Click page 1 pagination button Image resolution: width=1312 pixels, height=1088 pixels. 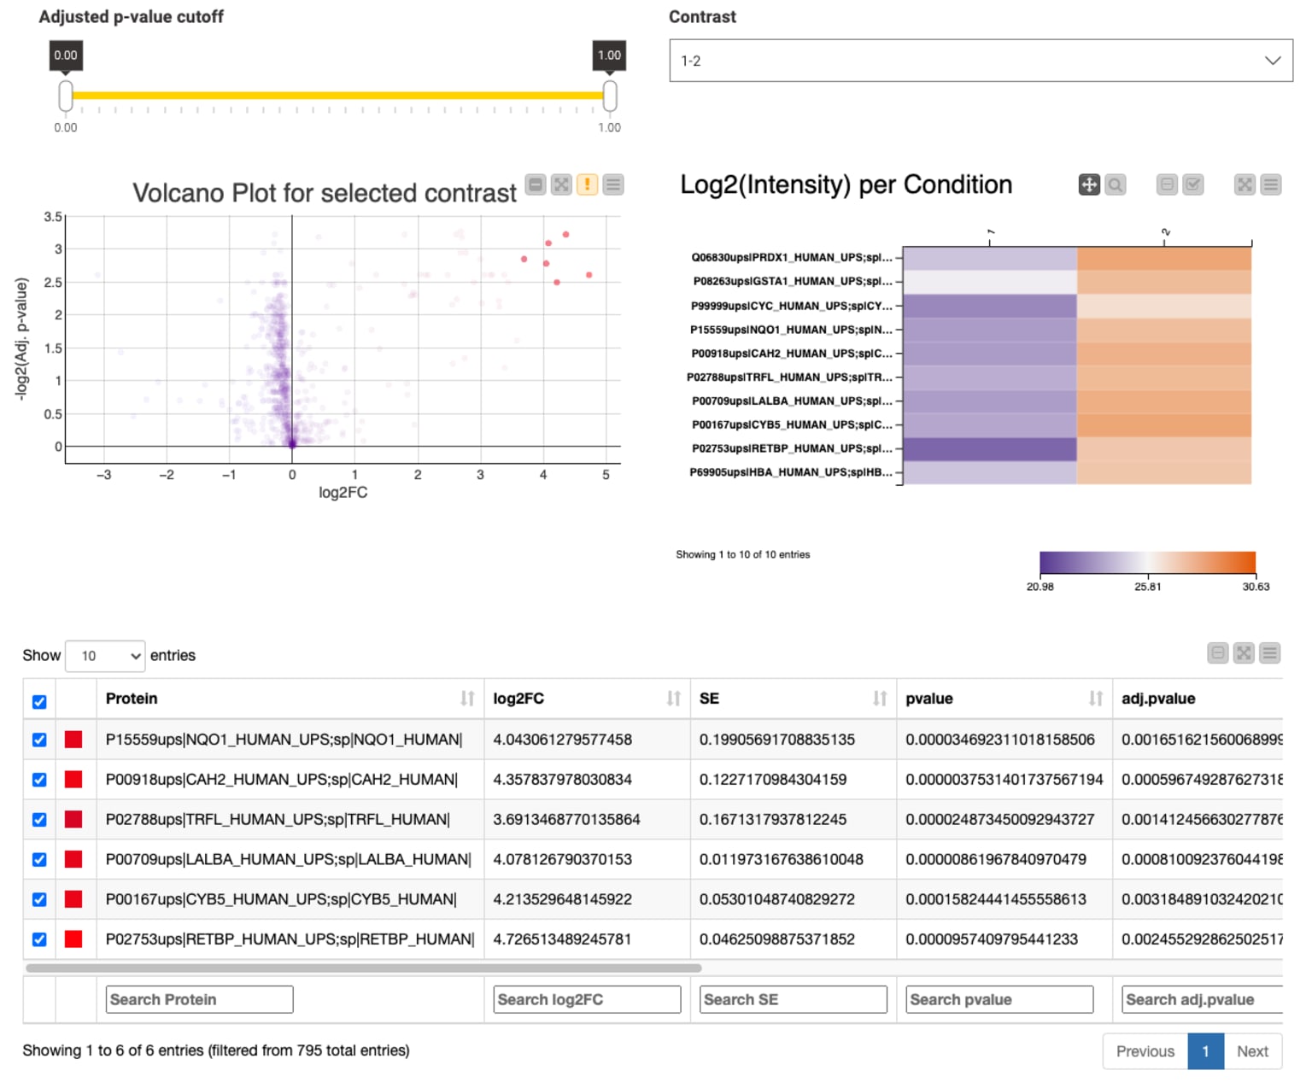tap(1205, 1051)
